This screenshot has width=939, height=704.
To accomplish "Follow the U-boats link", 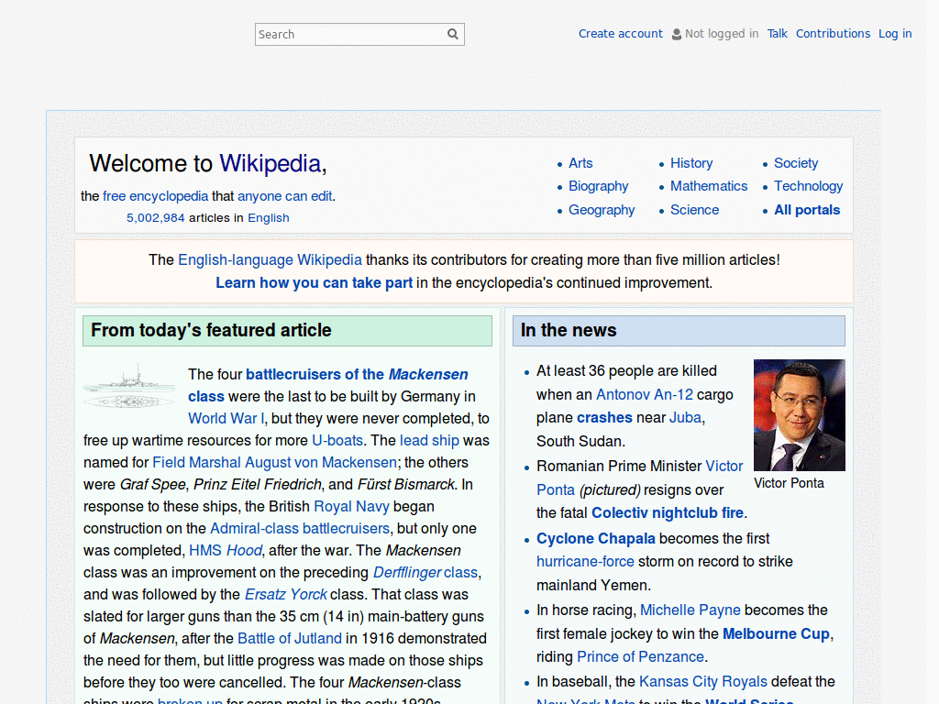I will coord(337,441).
